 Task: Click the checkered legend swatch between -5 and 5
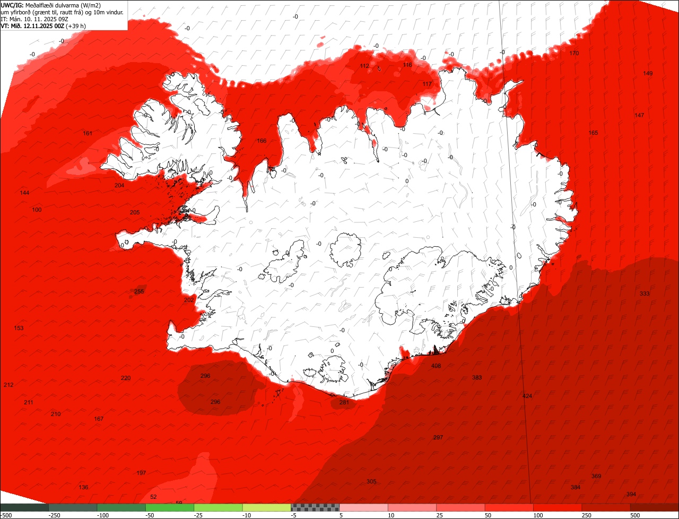point(316,507)
